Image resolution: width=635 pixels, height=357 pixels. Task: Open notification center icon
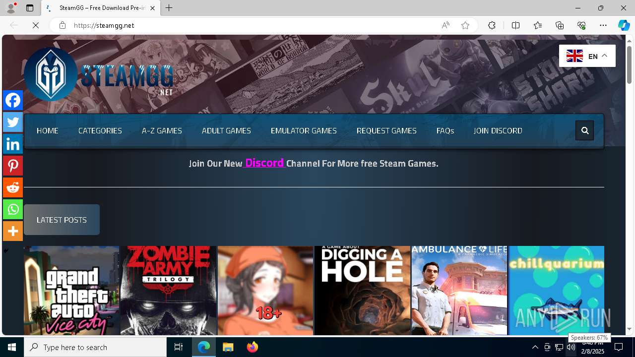(x=619, y=347)
